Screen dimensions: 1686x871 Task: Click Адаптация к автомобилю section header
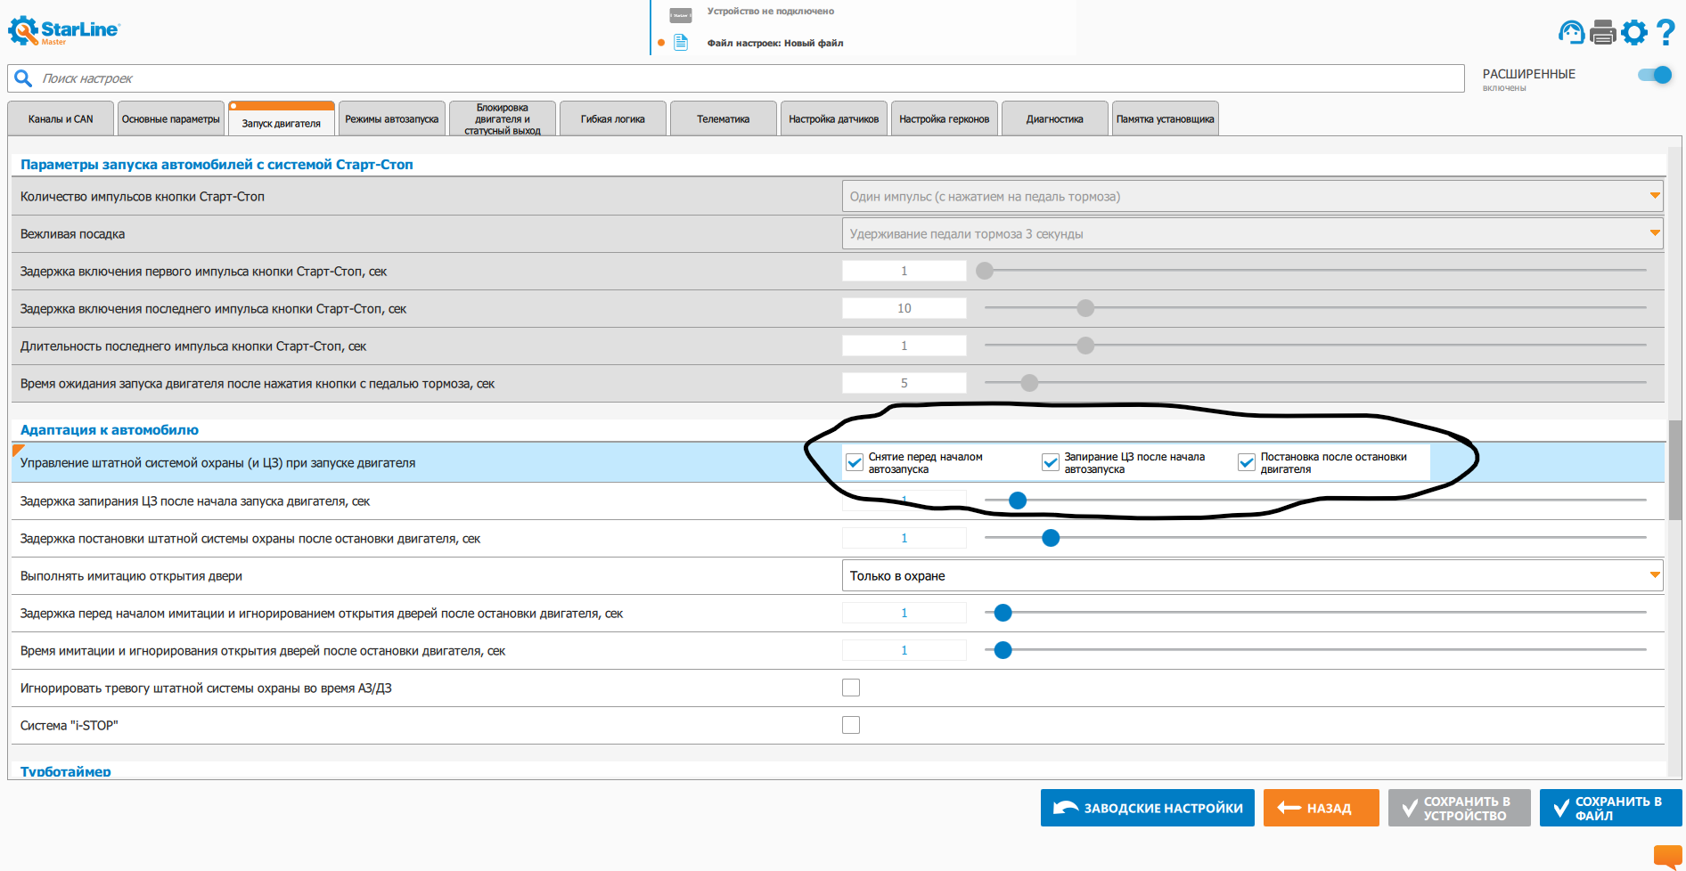110,429
